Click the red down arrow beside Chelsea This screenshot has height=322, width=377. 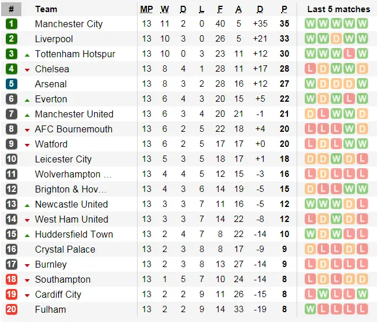tap(27, 69)
